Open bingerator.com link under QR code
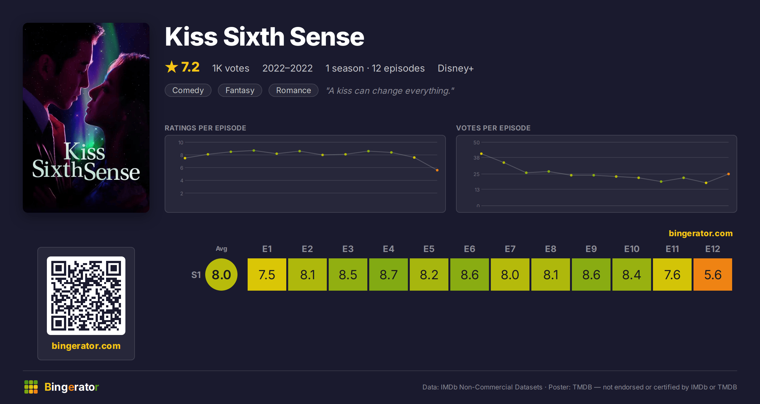Viewport: 760px width, 404px height. point(86,346)
